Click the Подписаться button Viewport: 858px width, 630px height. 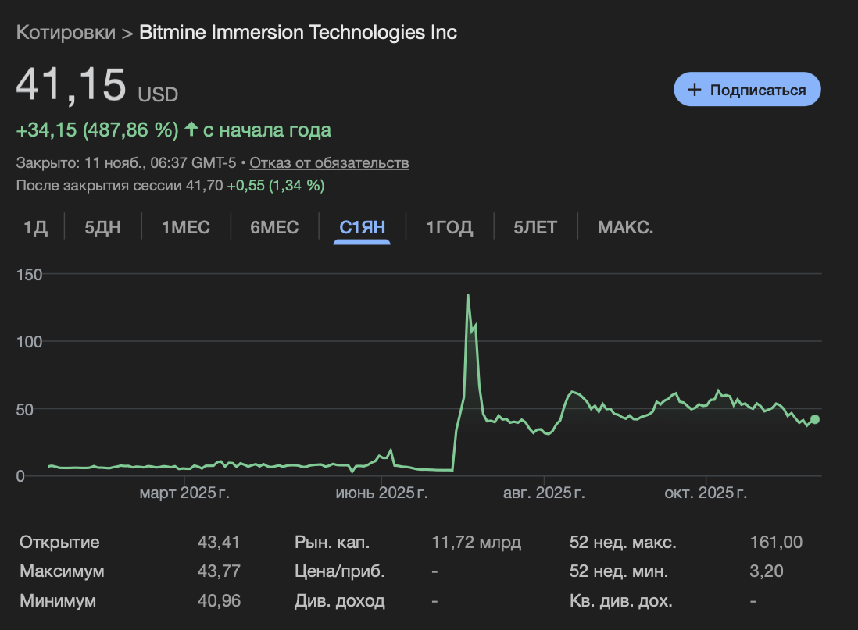pyautogui.click(x=746, y=89)
